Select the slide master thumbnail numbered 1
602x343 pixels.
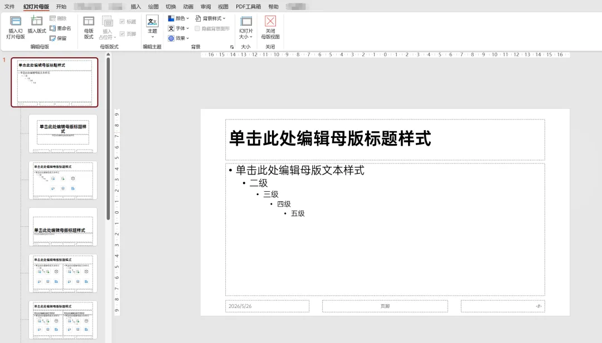click(x=55, y=82)
